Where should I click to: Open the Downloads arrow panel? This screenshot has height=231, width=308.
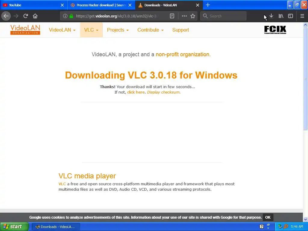click(x=271, y=16)
